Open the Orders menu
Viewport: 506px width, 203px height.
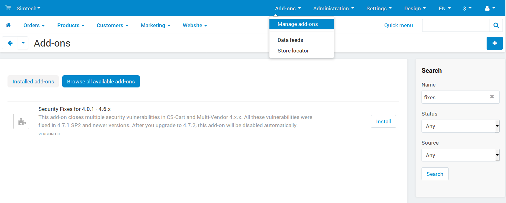34,25
